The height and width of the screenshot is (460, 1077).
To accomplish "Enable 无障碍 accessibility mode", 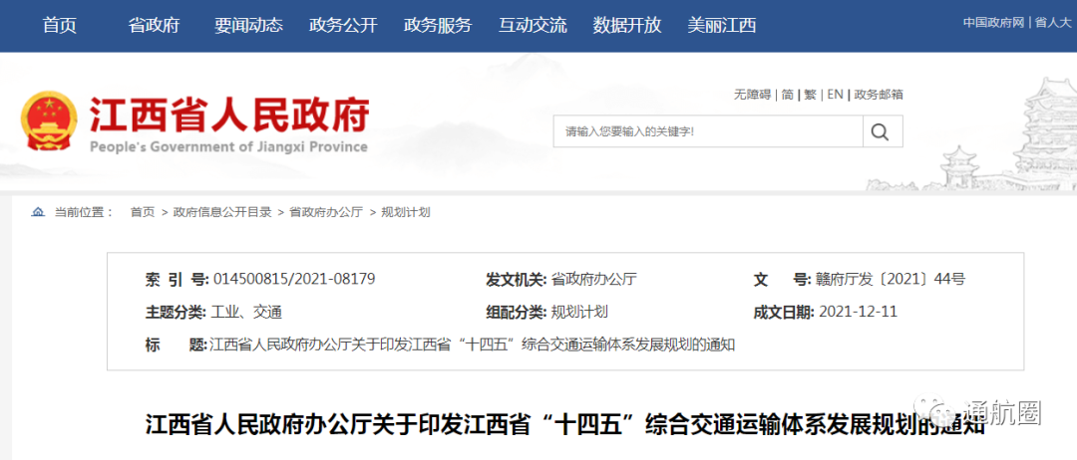I will point(752,95).
